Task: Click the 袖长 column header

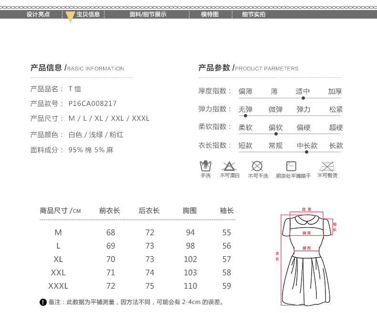Action: pyautogui.click(x=227, y=210)
